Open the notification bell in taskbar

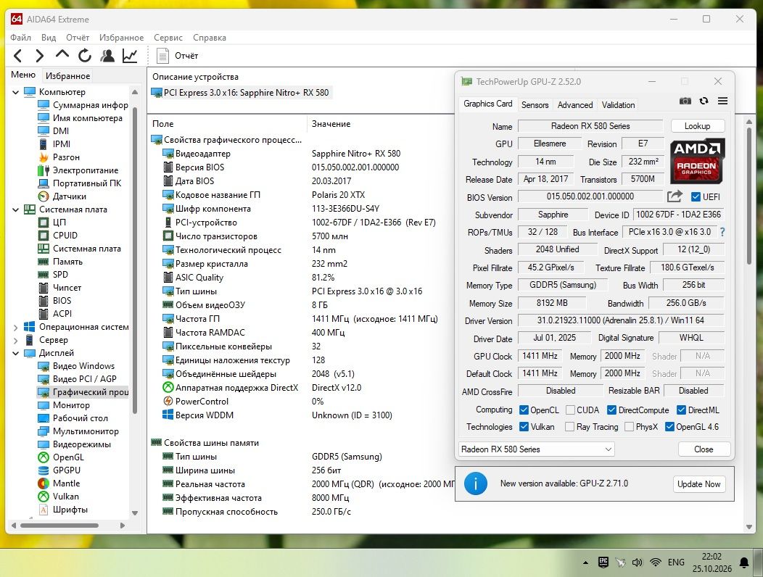[x=744, y=563]
